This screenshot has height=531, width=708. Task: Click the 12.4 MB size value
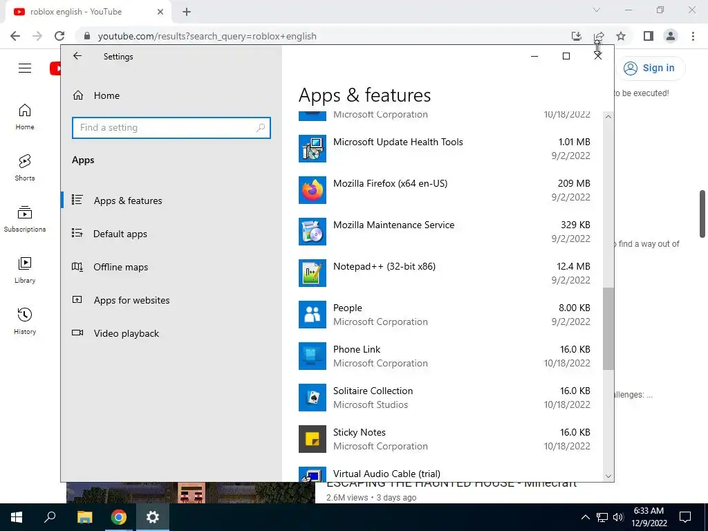click(x=573, y=266)
